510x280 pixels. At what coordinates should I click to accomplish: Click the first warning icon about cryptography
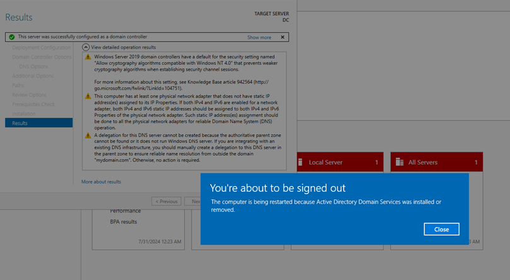click(x=88, y=57)
